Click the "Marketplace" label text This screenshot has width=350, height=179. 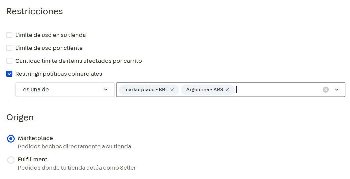click(35, 138)
